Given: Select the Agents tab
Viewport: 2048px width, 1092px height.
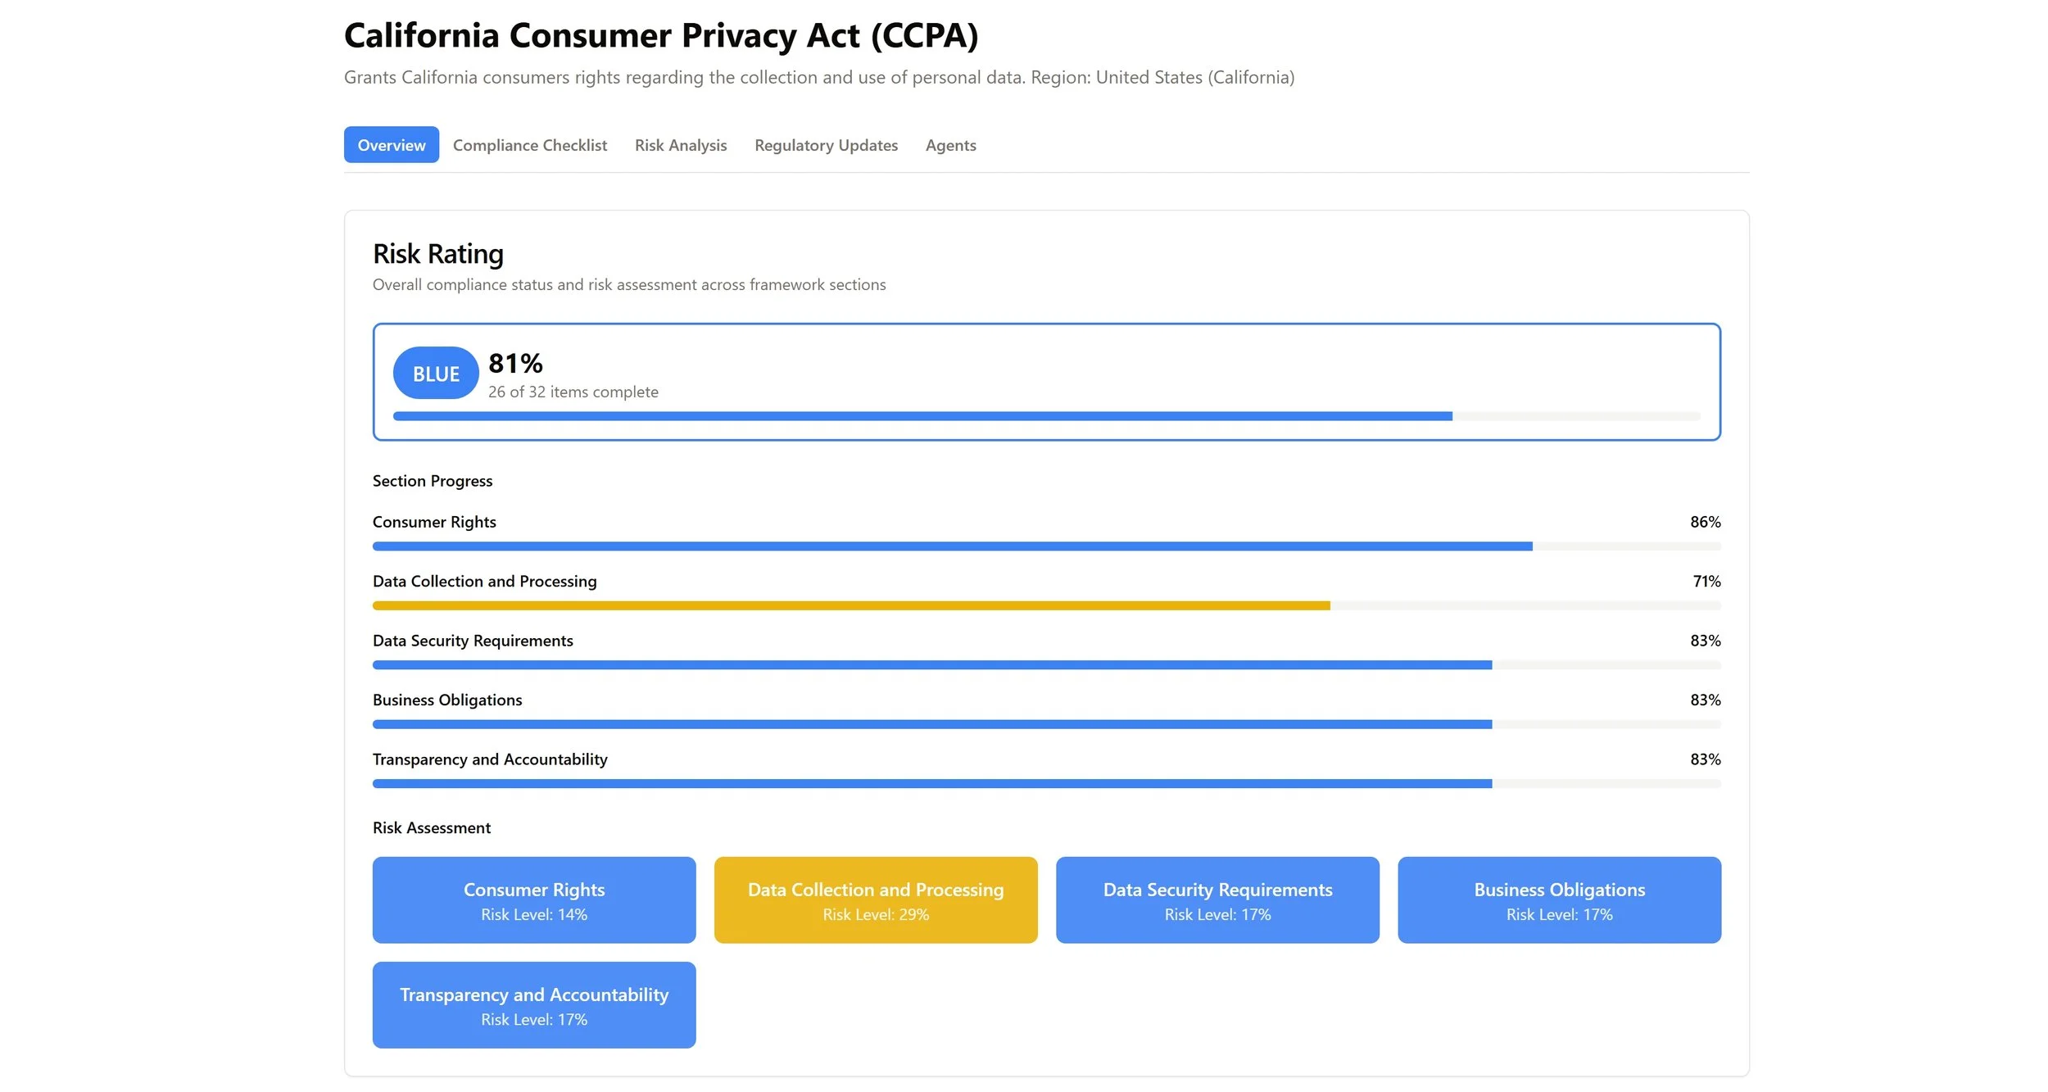Looking at the screenshot, I should [950, 145].
